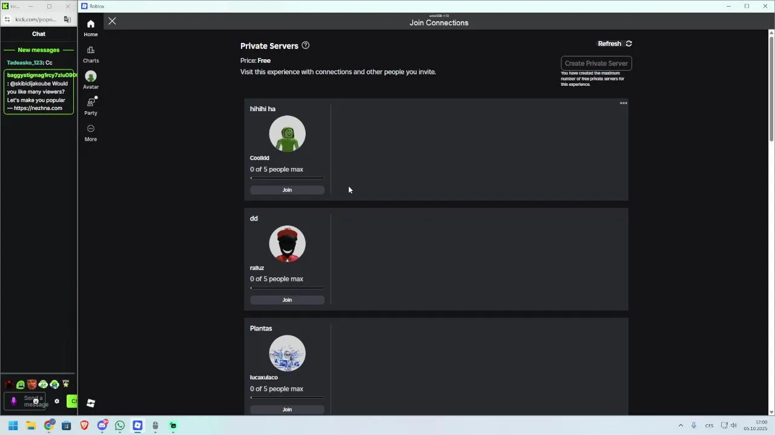Image resolution: width=775 pixels, height=435 pixels.
Task: Open the Avatar page in sidebar
Action: click(91, 80)
